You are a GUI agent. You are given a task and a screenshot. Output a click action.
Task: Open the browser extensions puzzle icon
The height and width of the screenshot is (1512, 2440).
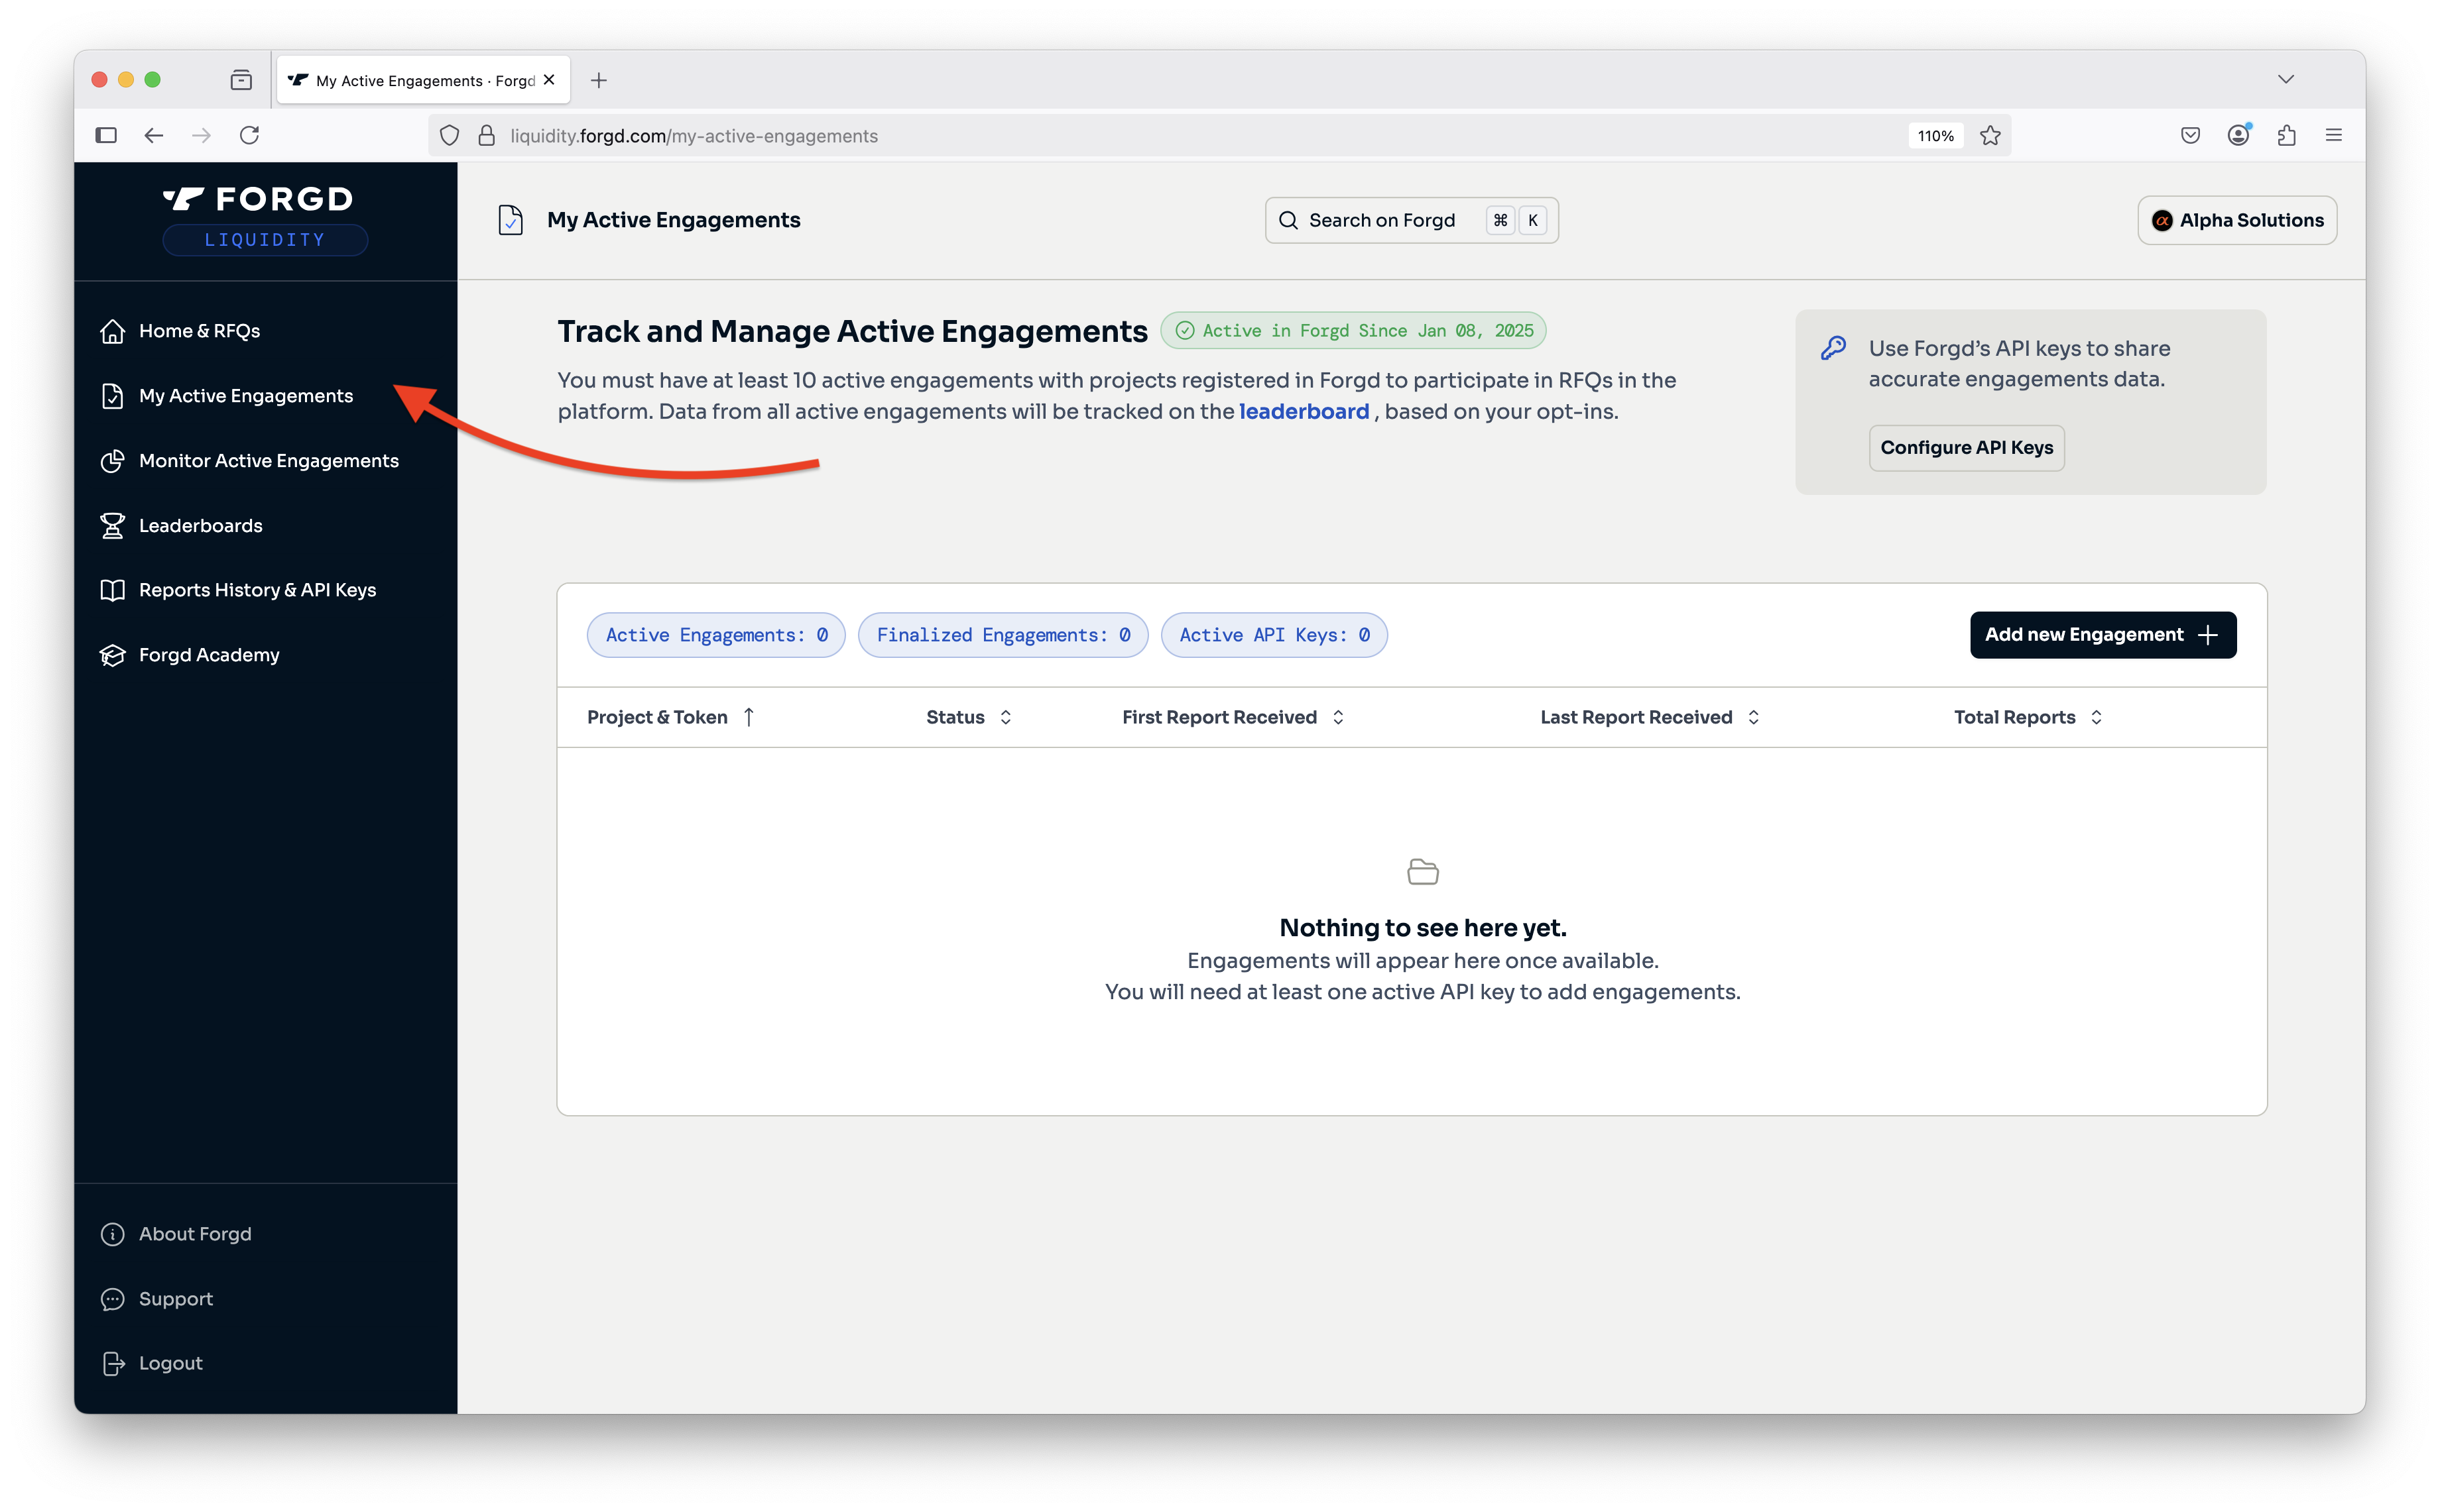pos(2286,136)
